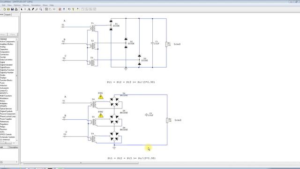Select Linear ICs category
Screen dimensions: 300x169
point(4,91)
